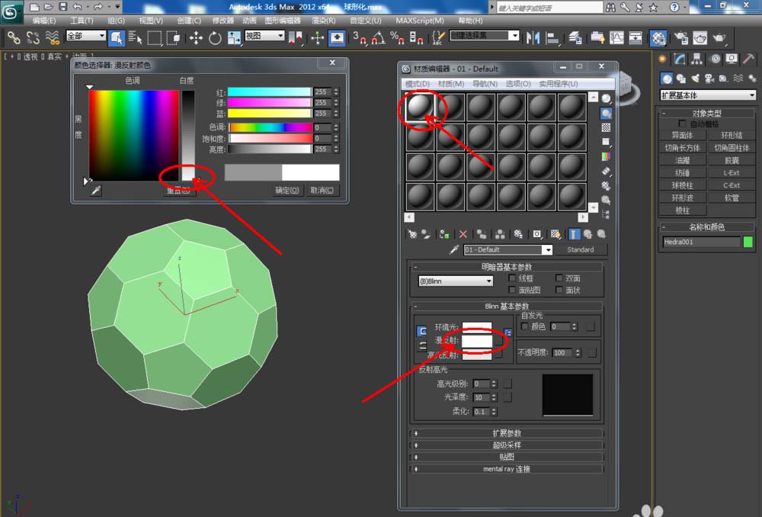This screenshot has width=762, height=517.
Task: Click the 环境光 ambient color swatch
Action: pyautogui.click(x=477, y=326)
